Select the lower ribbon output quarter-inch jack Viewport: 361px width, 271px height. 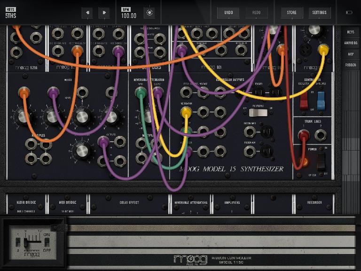250,151
